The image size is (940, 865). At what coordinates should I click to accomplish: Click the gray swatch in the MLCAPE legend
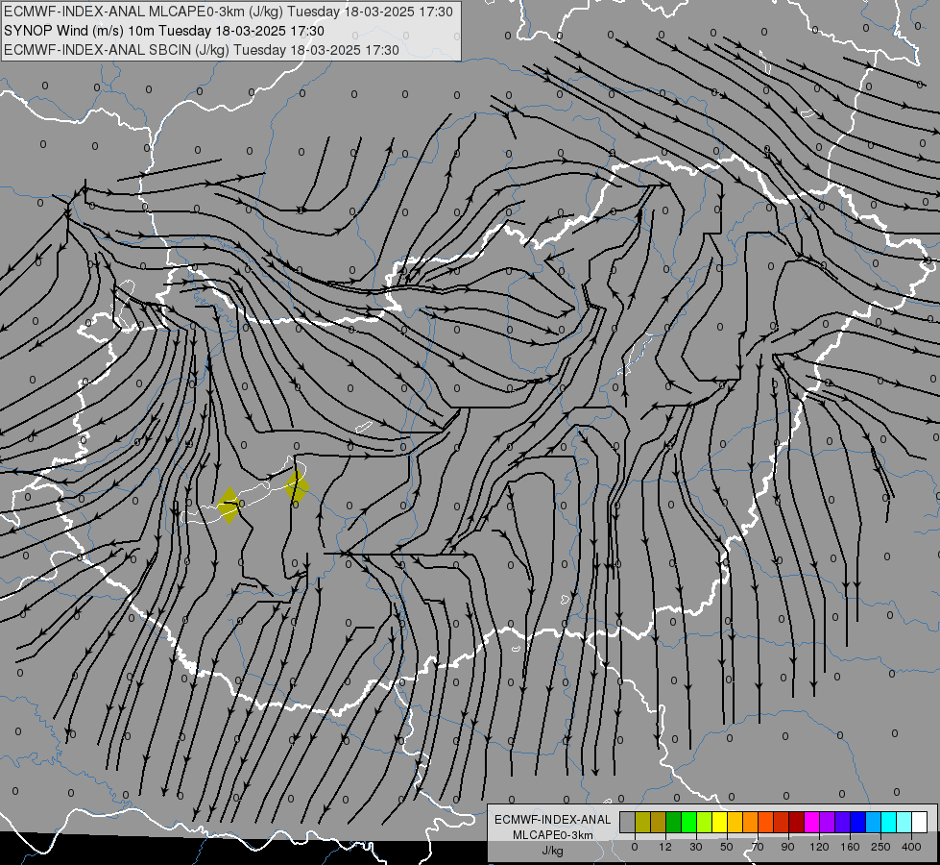[x=628, y=822]
